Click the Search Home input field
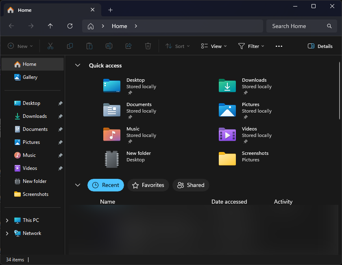 click(302, 26)
